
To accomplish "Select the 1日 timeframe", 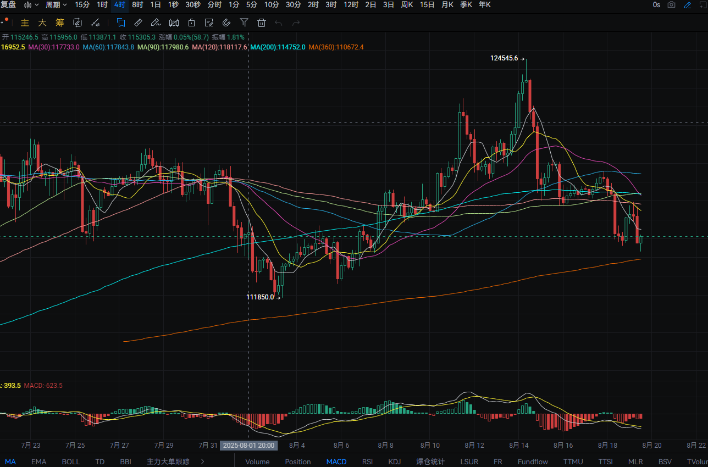I will click(x=156, y=5).
